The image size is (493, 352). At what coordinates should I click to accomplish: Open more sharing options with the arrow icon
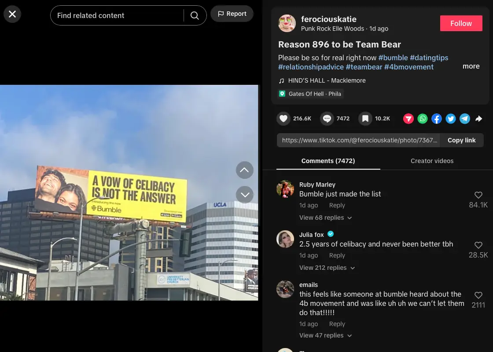click(x=479, y=118)
